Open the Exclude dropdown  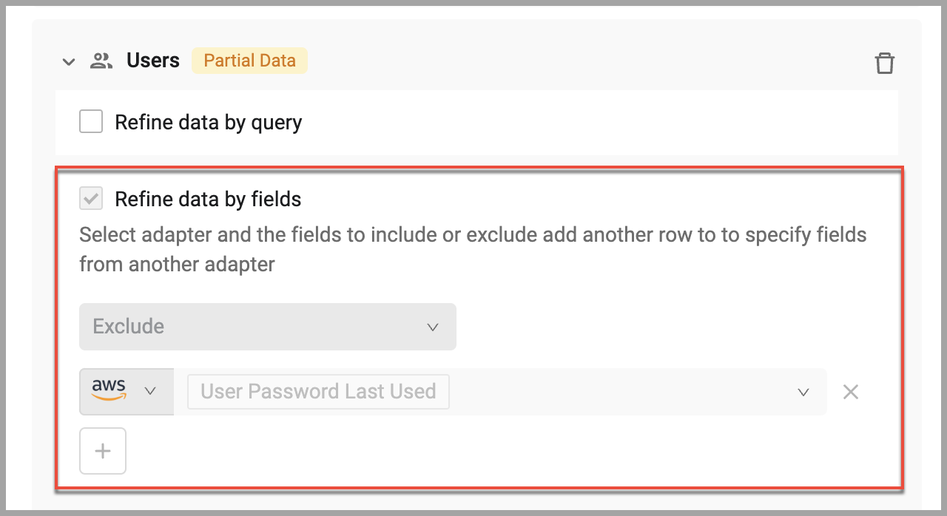tap(268, 327)
